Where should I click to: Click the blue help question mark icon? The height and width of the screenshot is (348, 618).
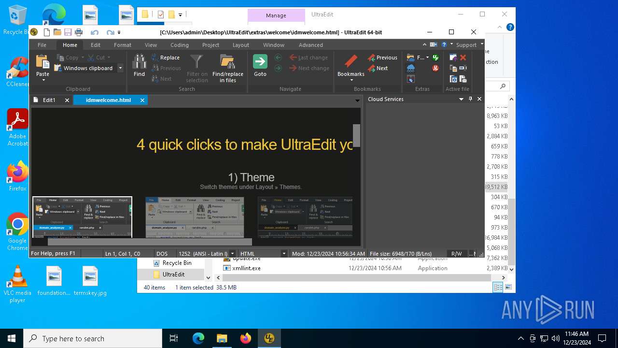(x=444, y=44)
